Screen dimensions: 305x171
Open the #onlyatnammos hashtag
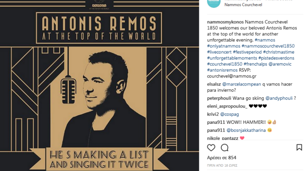pyautogui.click(x=224, y=46)
